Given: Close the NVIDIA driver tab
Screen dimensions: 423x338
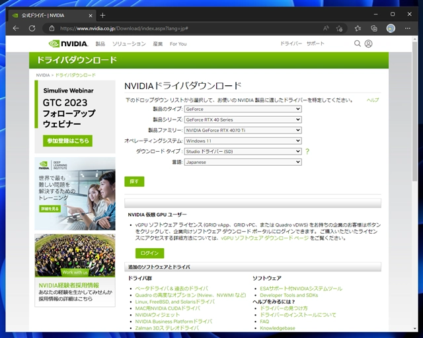Looking at the screenshot, I should click(91, 16).
